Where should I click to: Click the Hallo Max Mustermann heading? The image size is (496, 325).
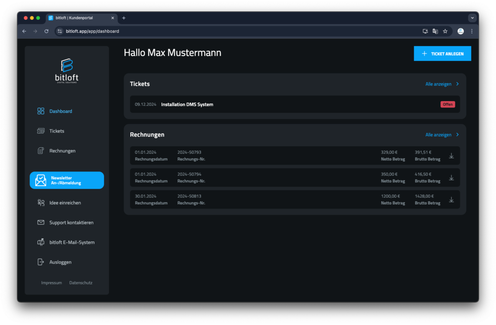173,53
